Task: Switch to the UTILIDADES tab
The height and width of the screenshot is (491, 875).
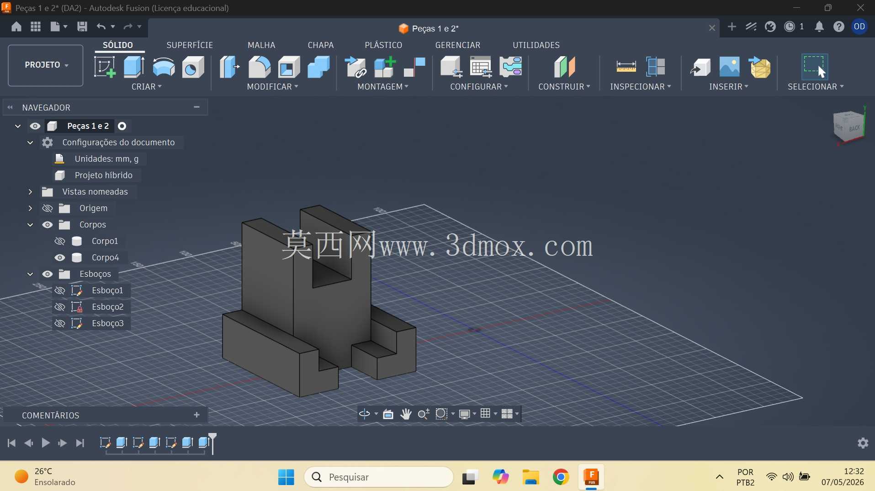Action: pos(536,45)
